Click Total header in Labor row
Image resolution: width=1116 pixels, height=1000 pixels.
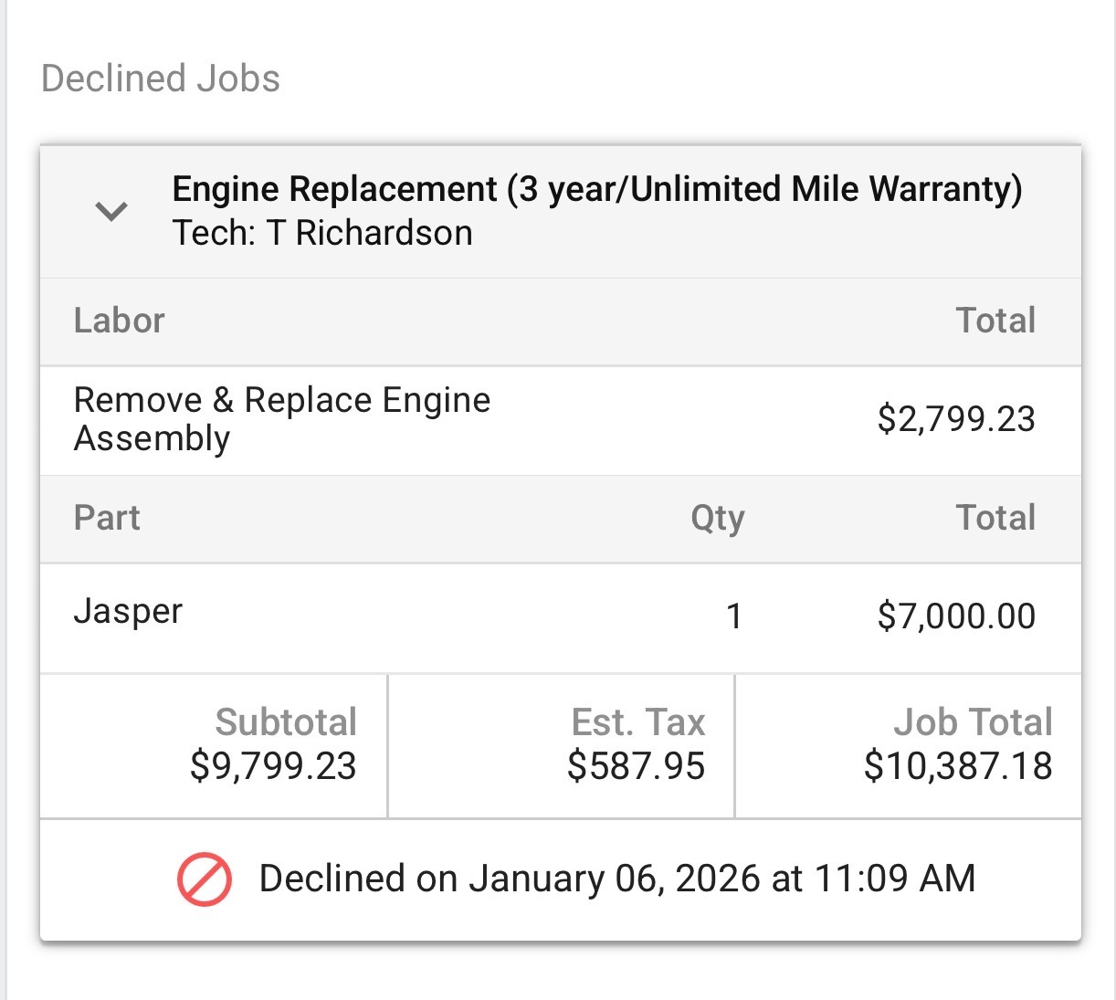pos(995,321)
